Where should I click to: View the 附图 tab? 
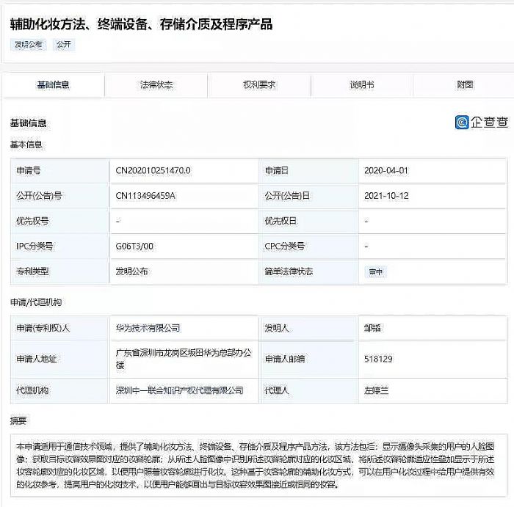(465, 85)
